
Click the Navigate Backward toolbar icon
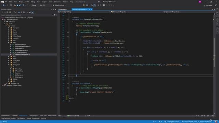point(3,5)
